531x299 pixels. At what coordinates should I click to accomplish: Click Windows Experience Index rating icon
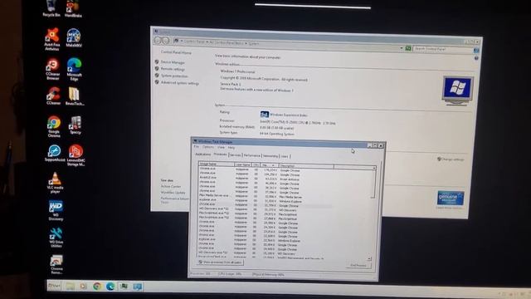click(x=264, y=115)
